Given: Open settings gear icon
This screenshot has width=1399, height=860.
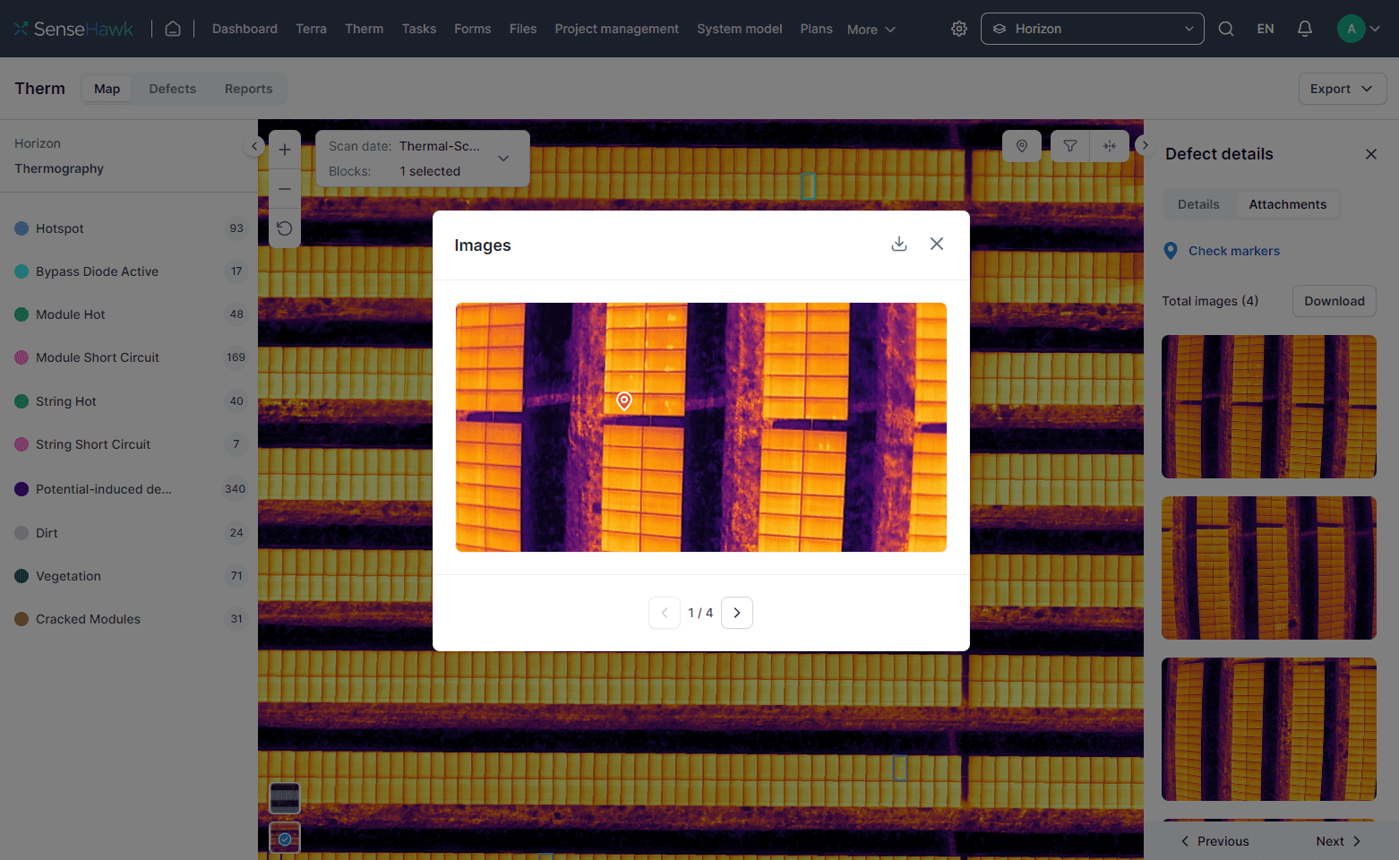Looking at the screenshot, I should pos(959,29).
